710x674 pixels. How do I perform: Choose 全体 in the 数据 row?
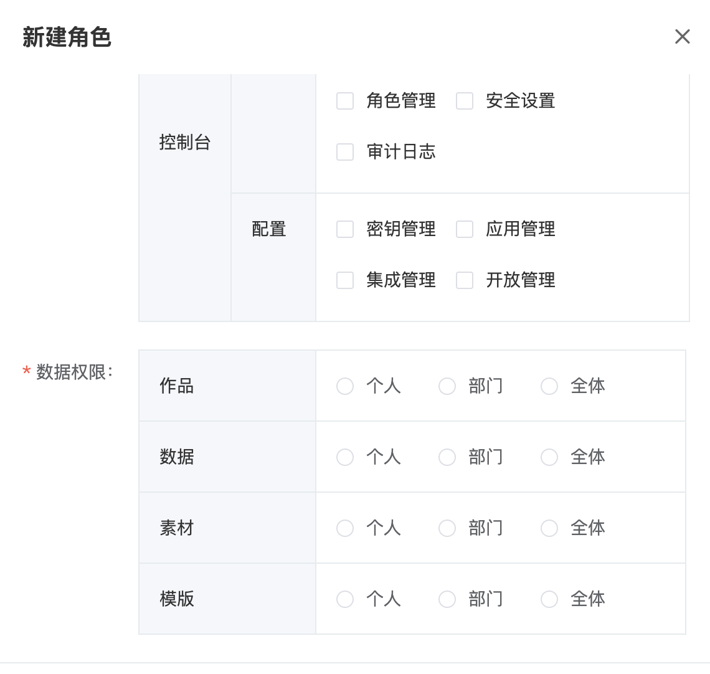tap(549, 457)
